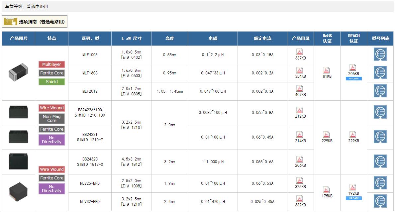Download the 81KB RoHS certificate PDF
This screenshot has height=212, width=395.
[327, 70]
